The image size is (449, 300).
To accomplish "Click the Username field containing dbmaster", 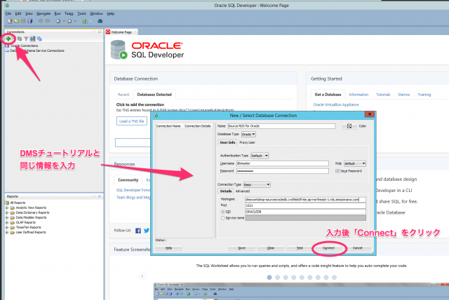I will [282, 163].
